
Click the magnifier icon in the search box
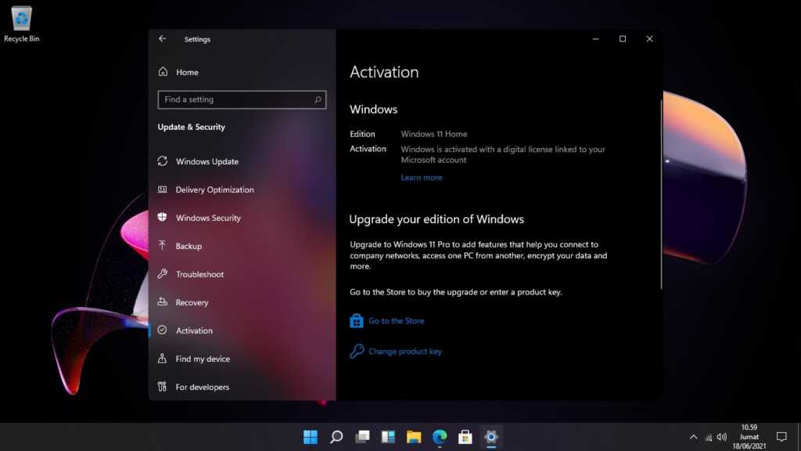(318, 99)
